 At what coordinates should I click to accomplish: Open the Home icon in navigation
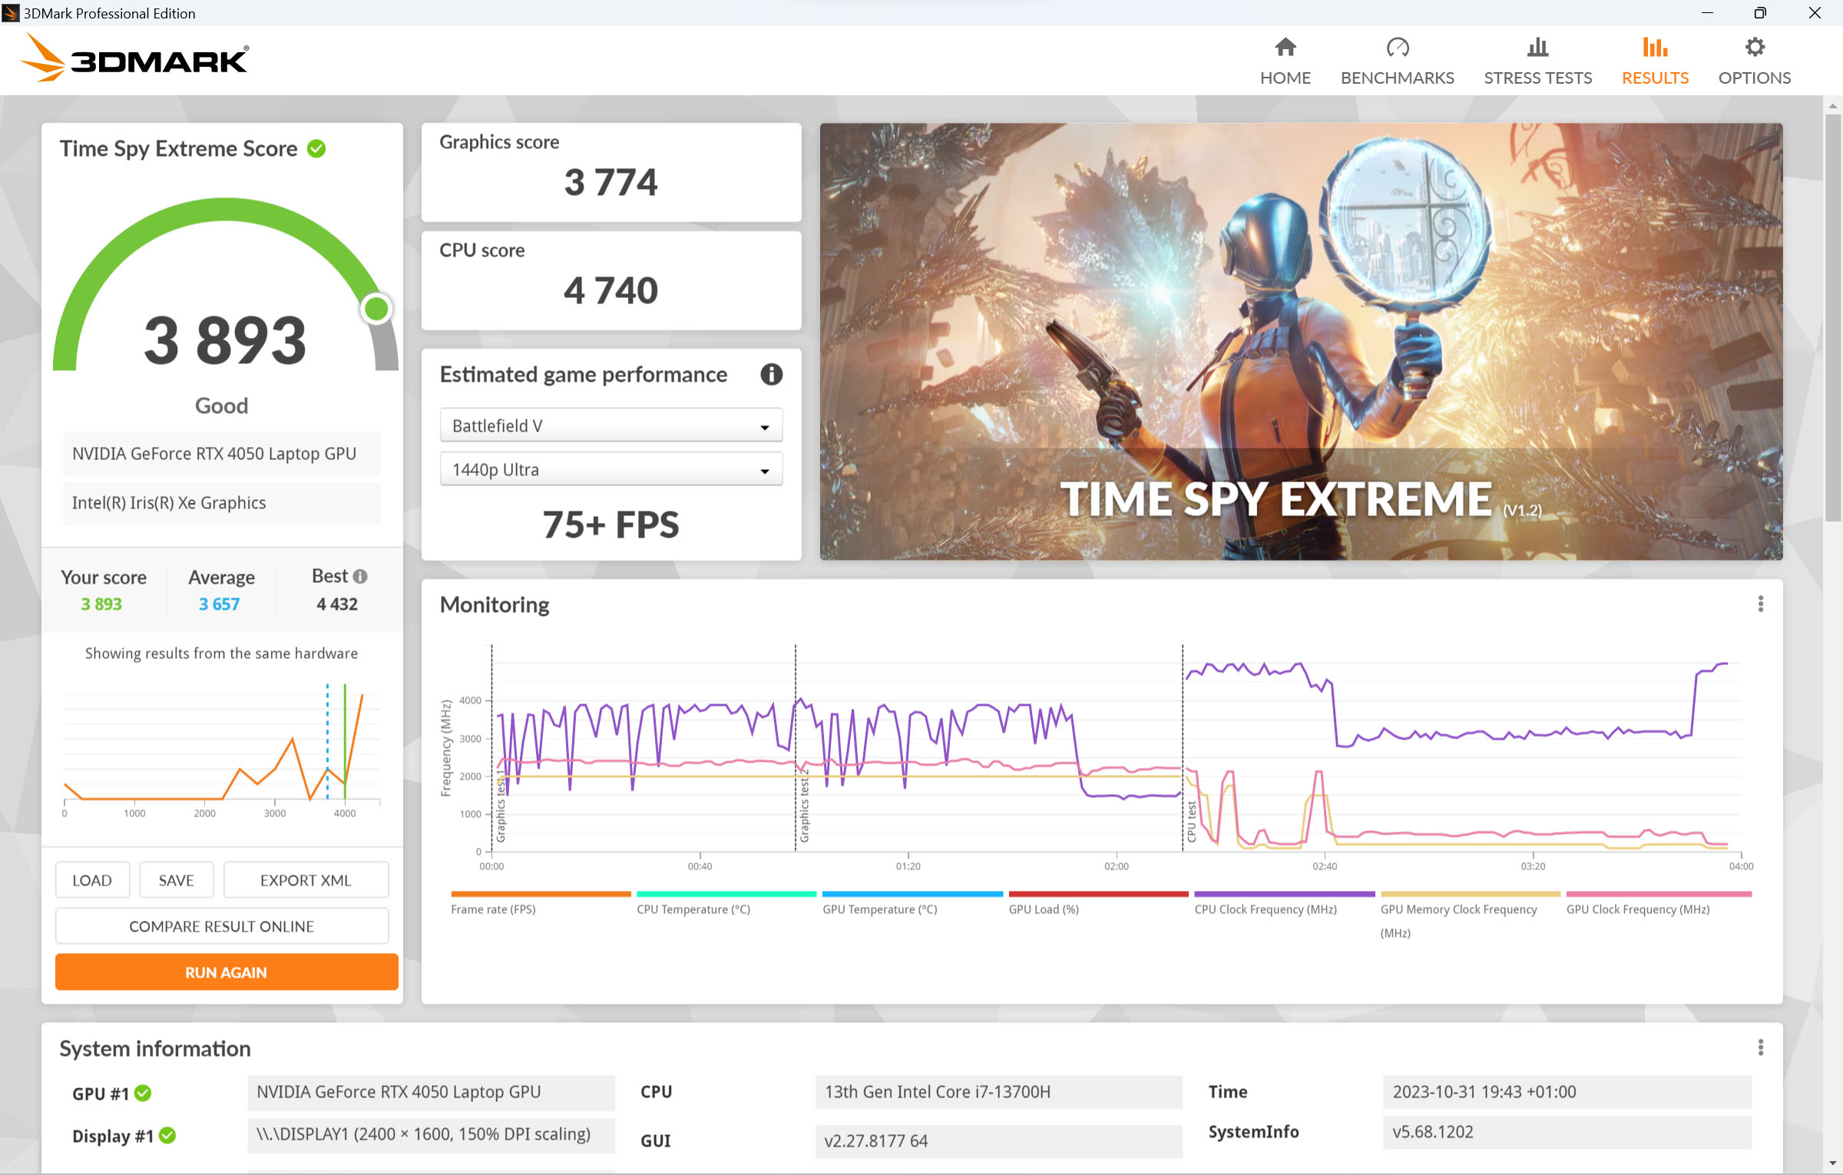(1285, 48)
